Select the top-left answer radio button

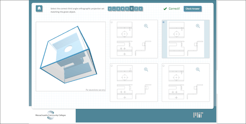pyautogui.click(x=112, y=22)
